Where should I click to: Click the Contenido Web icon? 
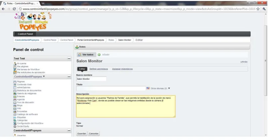(x=15, y=85)
